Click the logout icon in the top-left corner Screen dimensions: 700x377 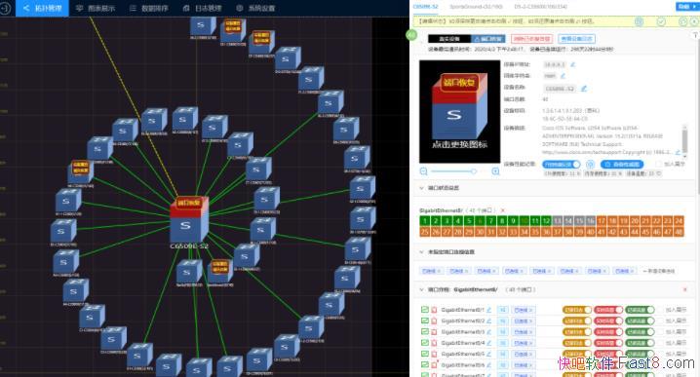5,8
